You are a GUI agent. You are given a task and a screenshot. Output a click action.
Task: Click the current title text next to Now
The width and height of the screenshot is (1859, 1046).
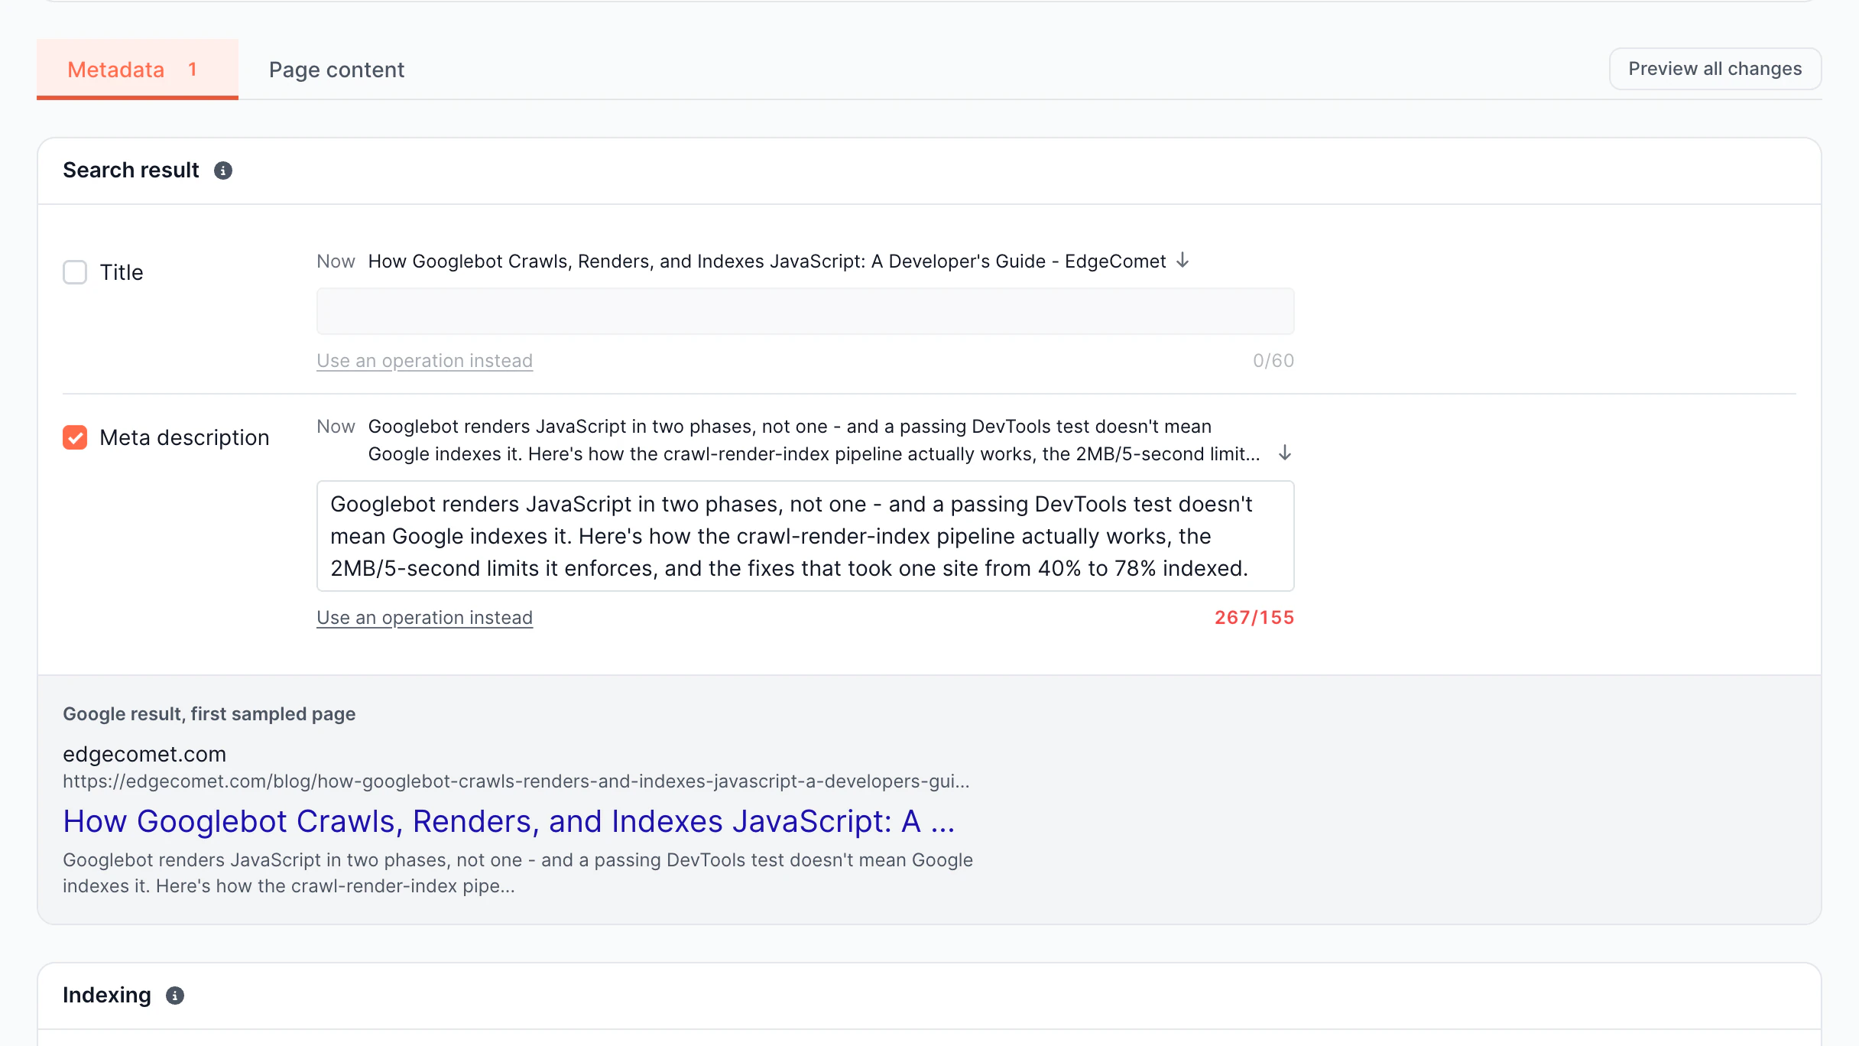tap(767, 261)
